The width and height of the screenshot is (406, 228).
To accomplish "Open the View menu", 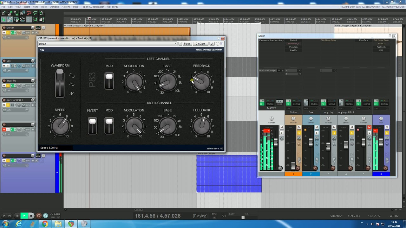I will tap(18, 7).
